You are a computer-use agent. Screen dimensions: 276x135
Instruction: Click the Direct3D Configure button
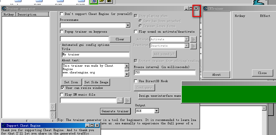click(x=144, y=87)
